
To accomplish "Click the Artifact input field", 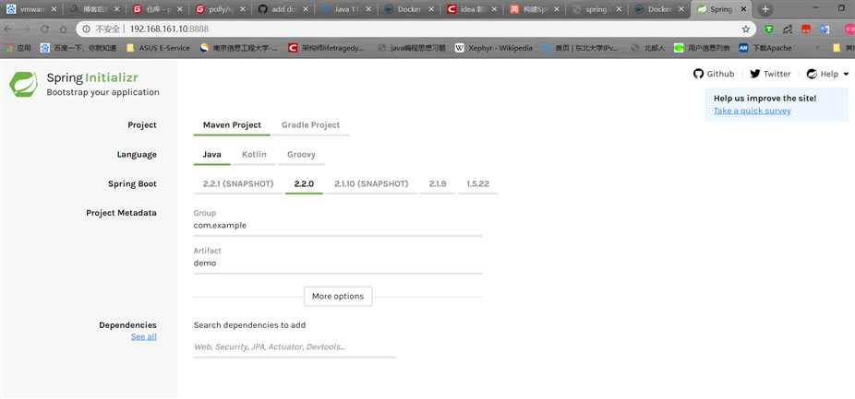I will point(338,264).
